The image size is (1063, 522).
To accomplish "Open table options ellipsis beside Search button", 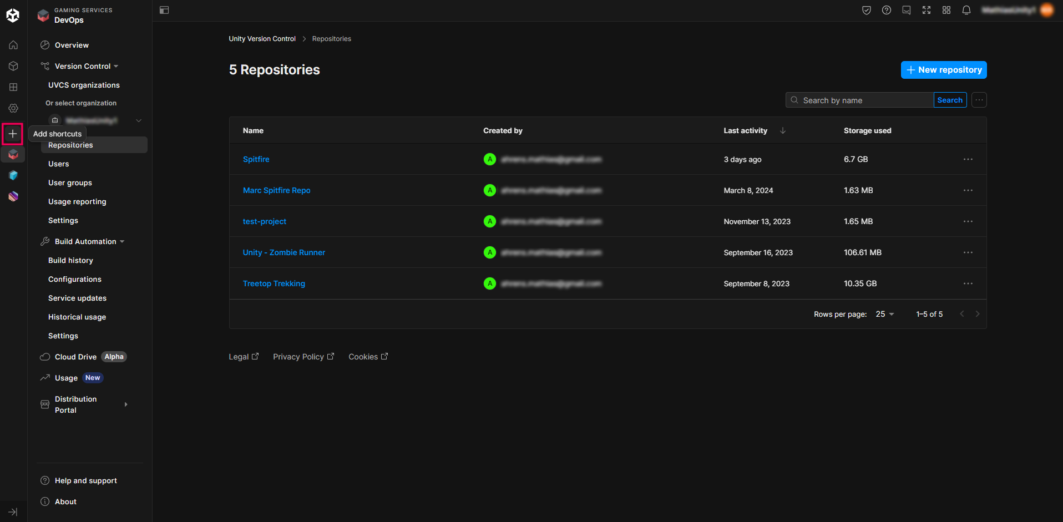I will [979, 100].
